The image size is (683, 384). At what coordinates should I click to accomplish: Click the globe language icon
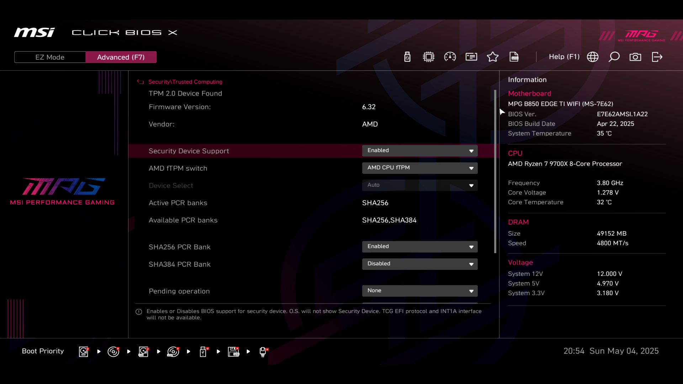point(593,57)
